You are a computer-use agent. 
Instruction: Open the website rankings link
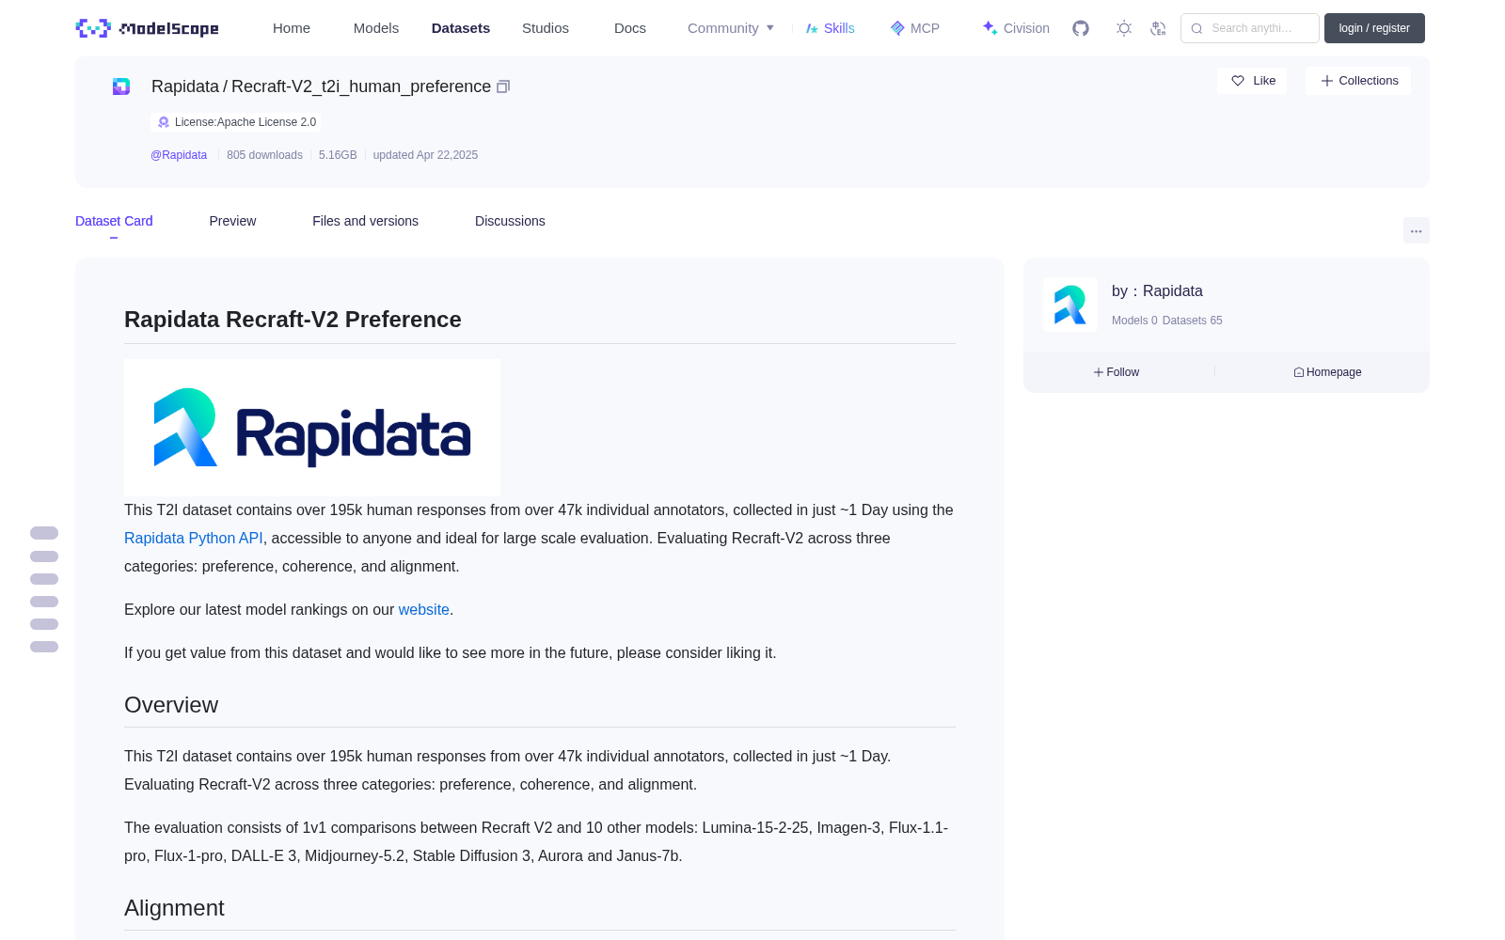(424, 610)
